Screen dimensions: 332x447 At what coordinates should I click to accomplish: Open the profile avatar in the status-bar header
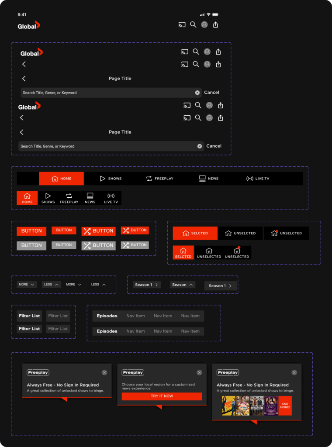click(204, 25)
